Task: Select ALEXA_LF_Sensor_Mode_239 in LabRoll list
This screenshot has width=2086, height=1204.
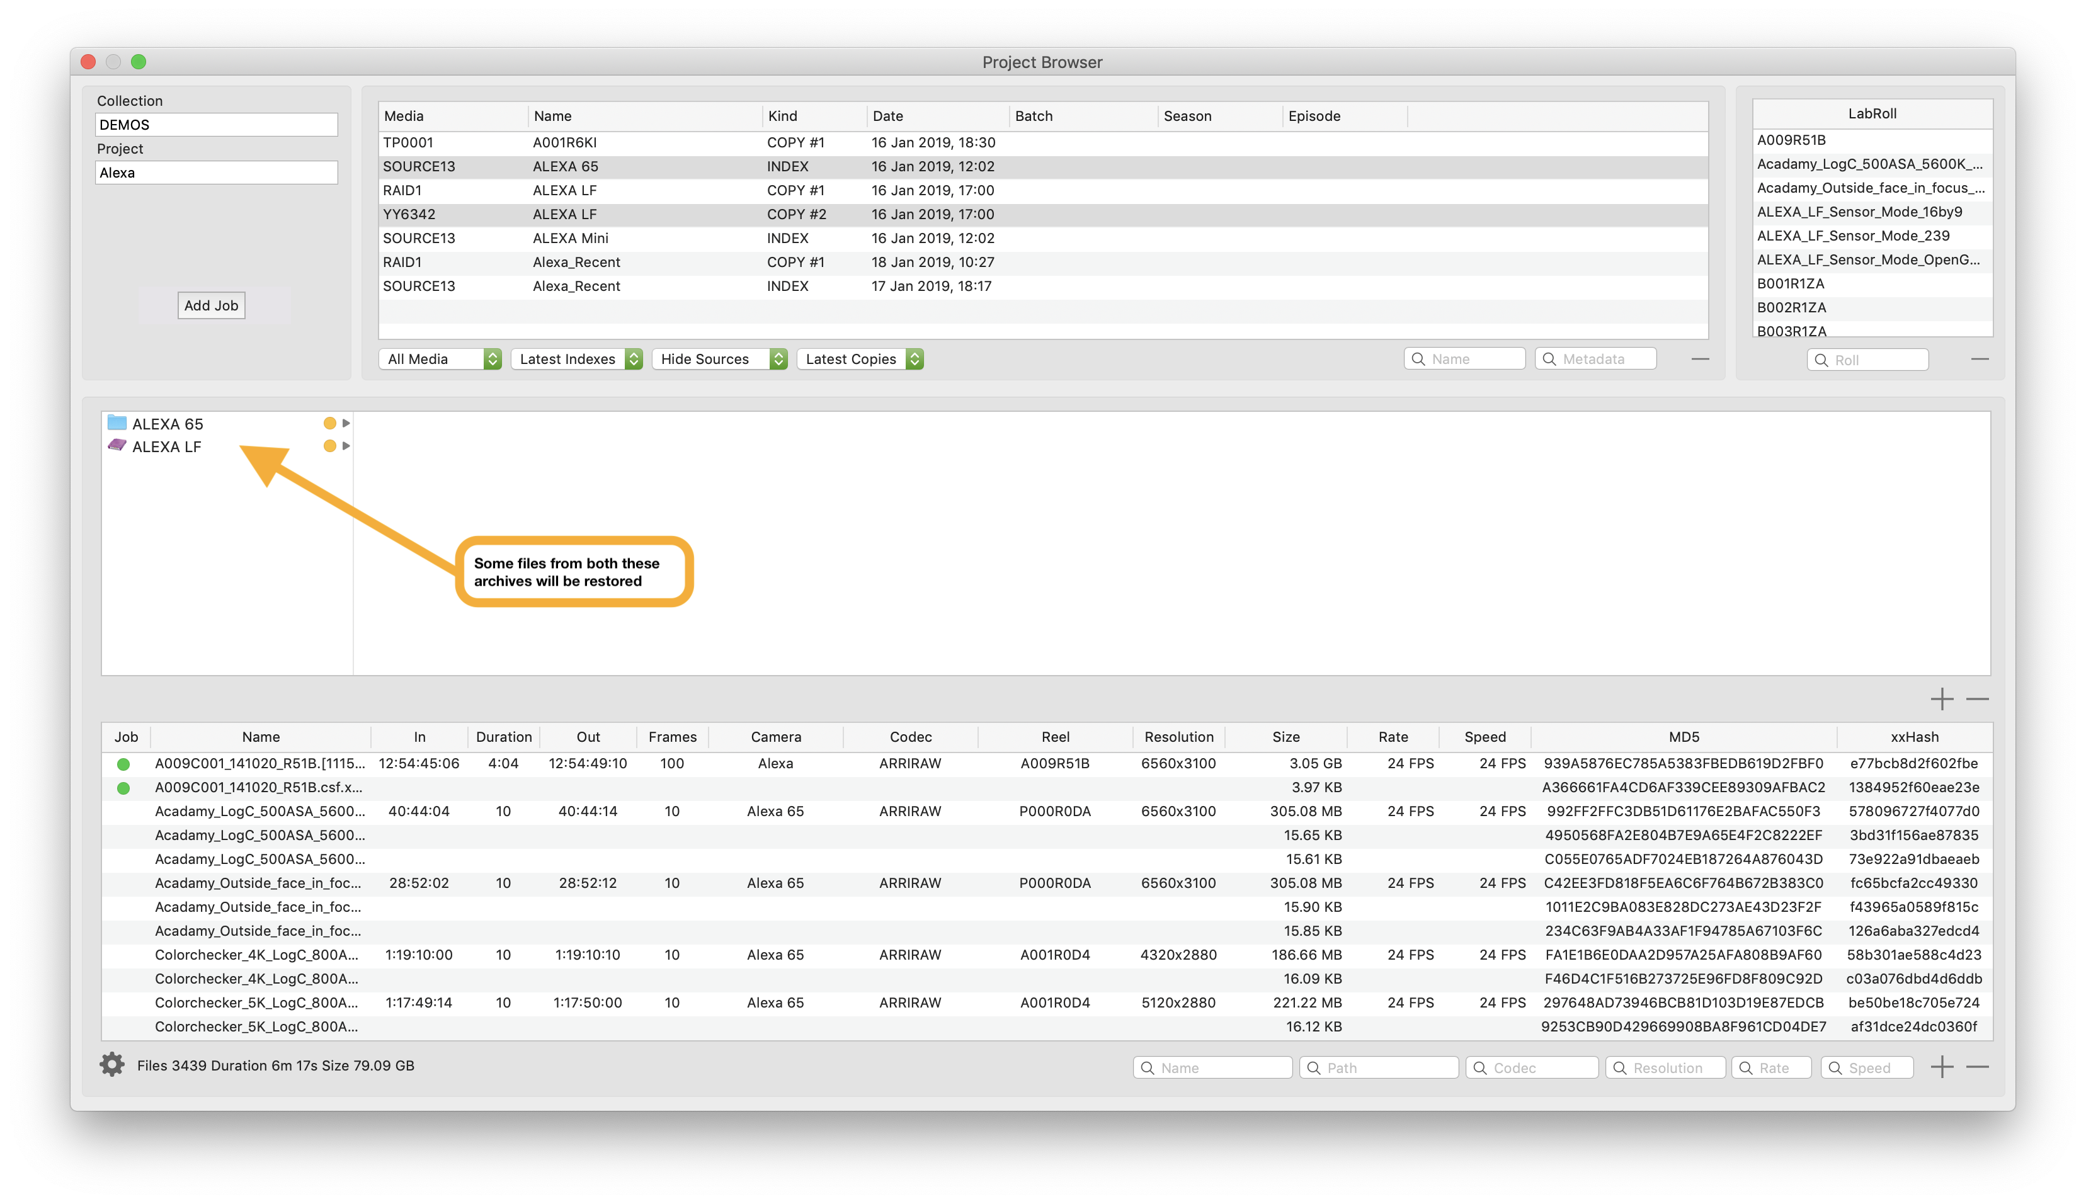Action: [x=1853, y=236]
